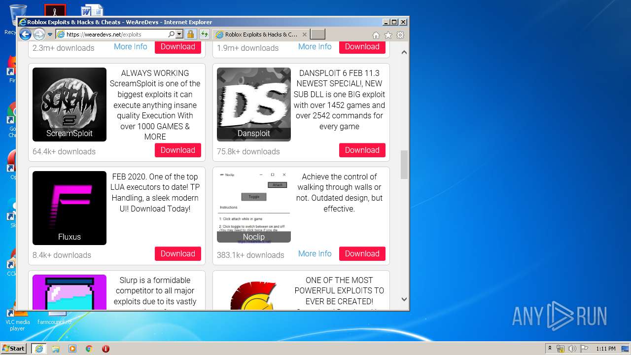Viewport: 631px width, 355px height.
Task: Download Fluxus
Action: point(178,254)
